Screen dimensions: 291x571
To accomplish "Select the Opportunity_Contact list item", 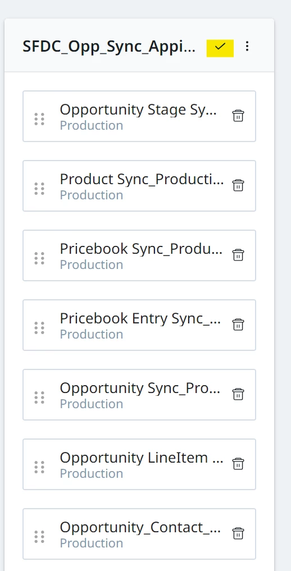I will coord(139,534).
